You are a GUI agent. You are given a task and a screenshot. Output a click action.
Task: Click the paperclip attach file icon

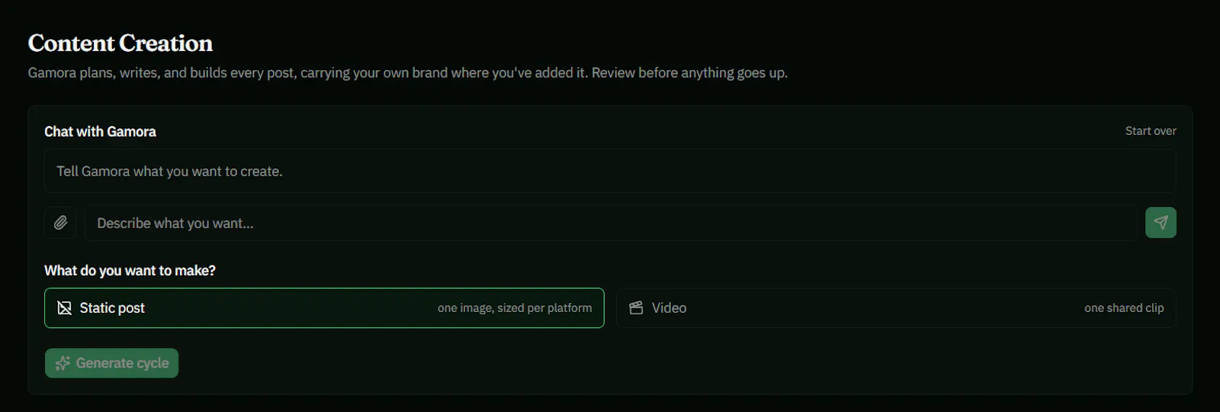pyautogui.click(x=60, y=223)
